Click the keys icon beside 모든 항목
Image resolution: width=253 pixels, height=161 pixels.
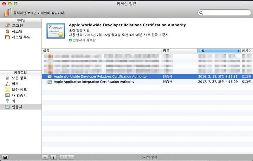(7, 78)
